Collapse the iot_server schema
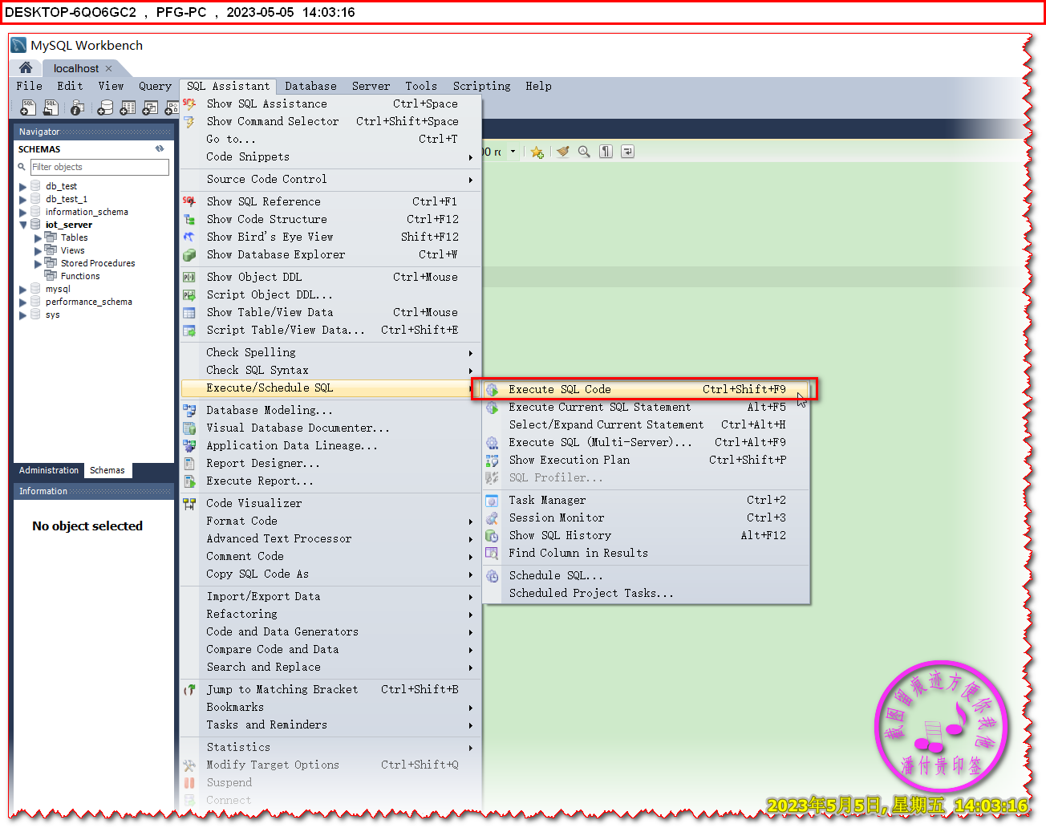The width and height of the screenshot is (1046, 832). coord(22,225)
